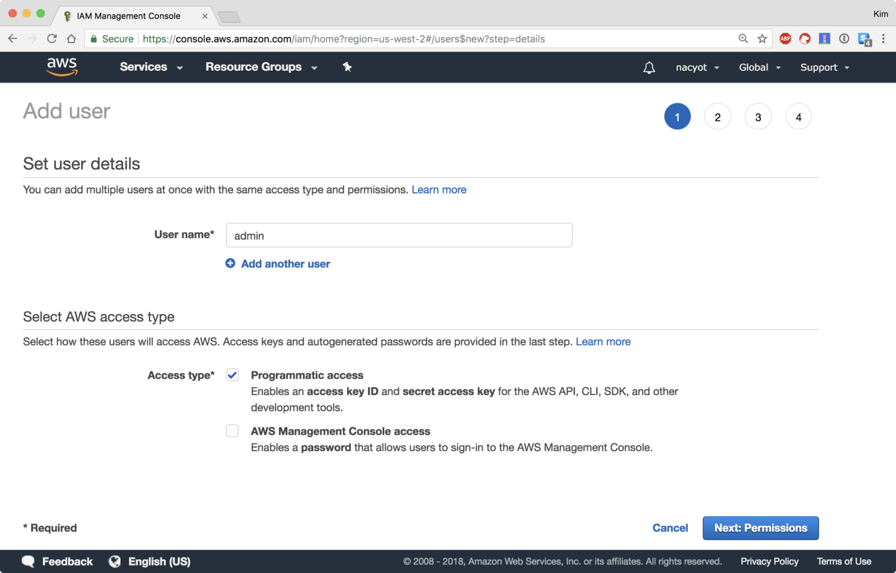
Task: Click the zoom magnifier icon in address bar
Action: pos(743,39)
